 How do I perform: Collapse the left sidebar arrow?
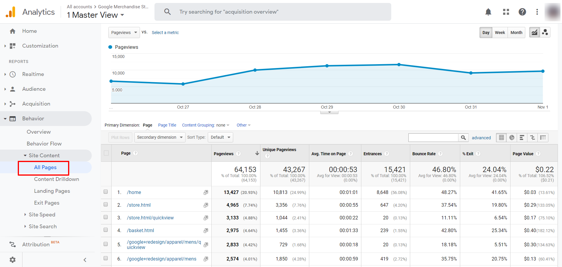pos(85,260)
